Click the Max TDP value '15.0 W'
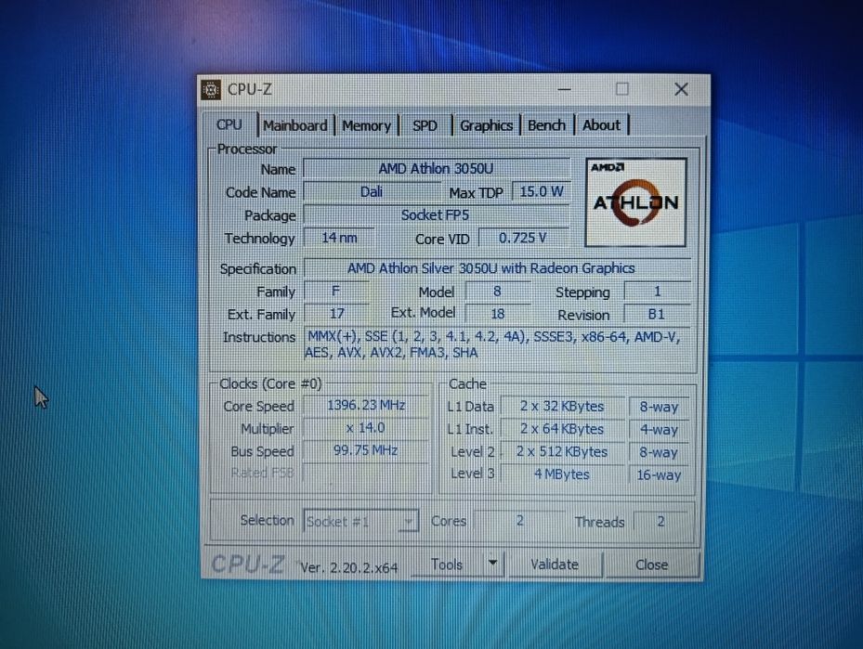 tap(542, 192)
